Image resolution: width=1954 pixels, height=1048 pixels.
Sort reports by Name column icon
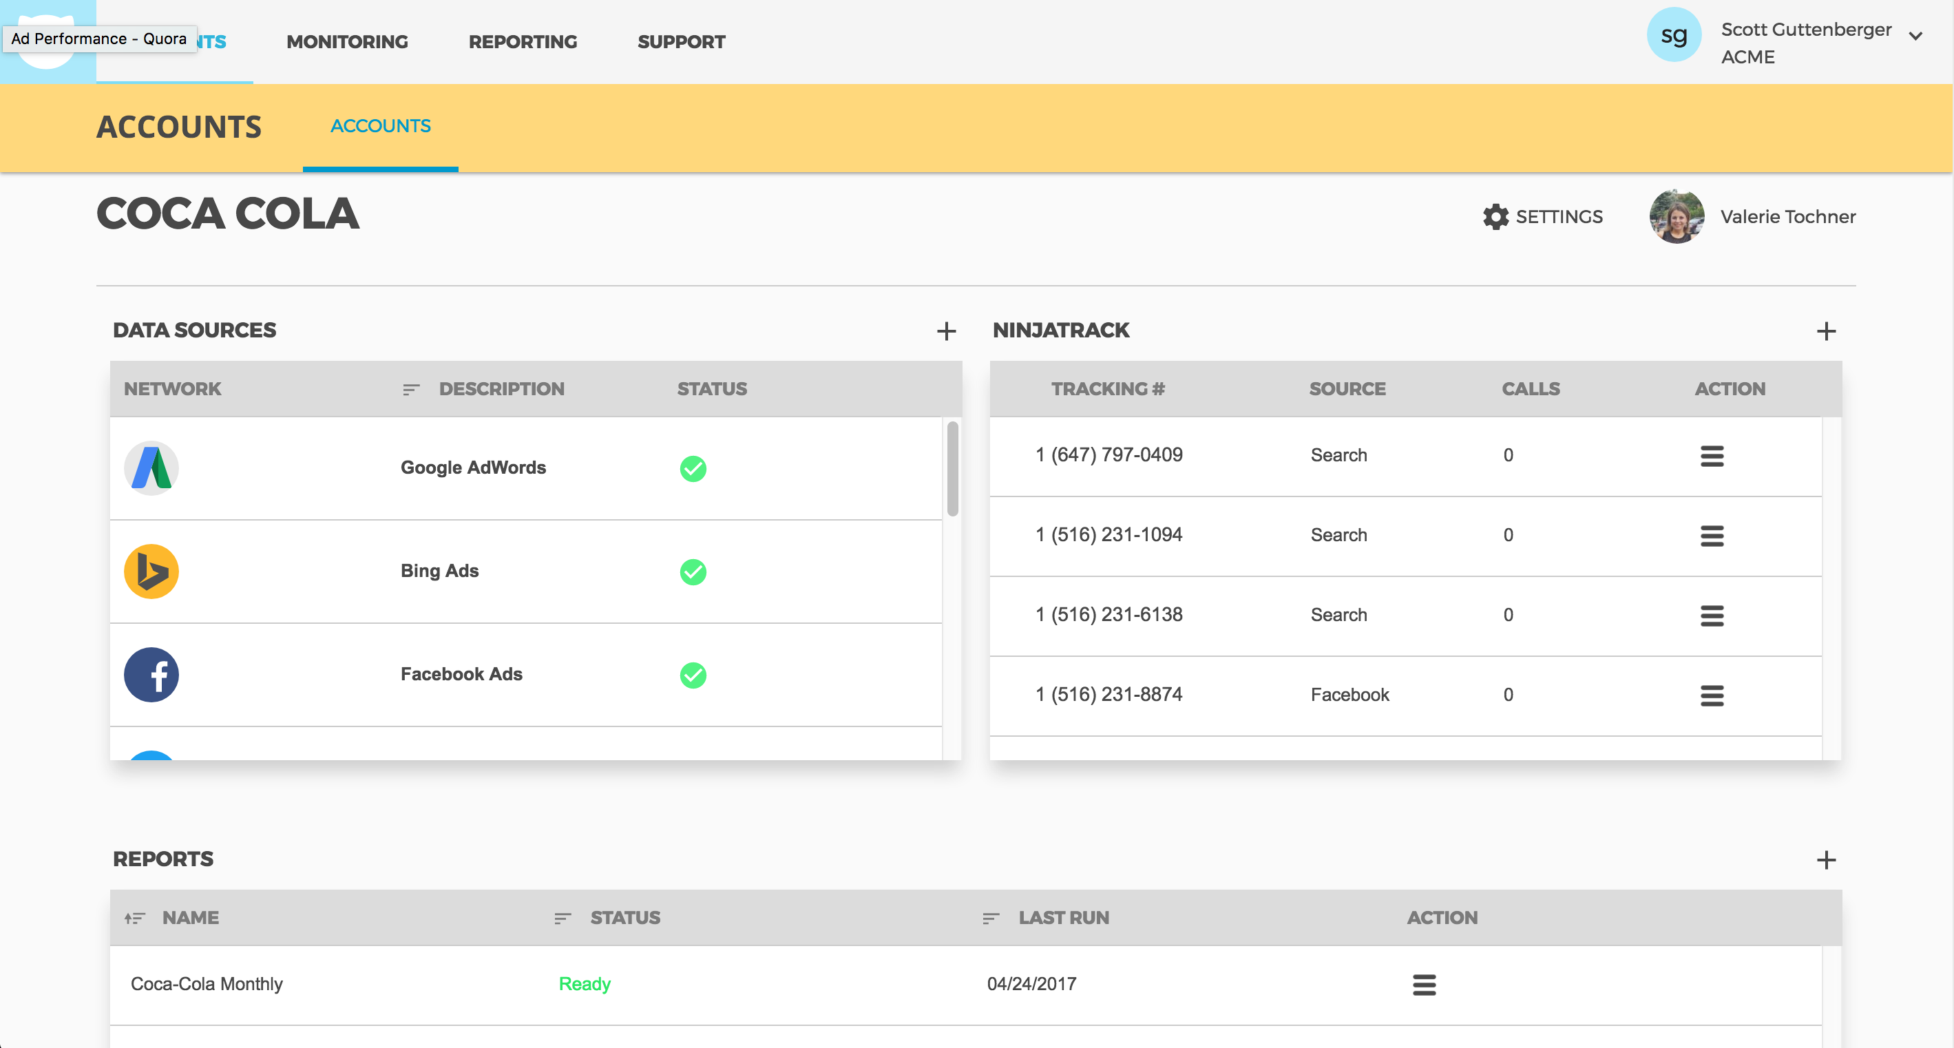[134, 919]
